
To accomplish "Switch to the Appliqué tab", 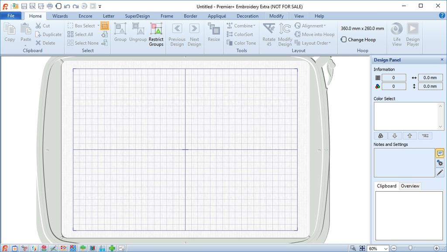I will [x=217, y=16].
